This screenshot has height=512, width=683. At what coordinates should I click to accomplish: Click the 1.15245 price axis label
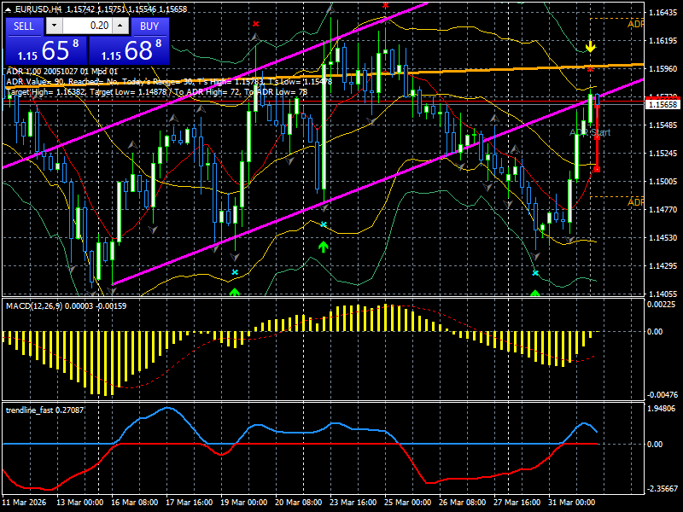point(663,154)
